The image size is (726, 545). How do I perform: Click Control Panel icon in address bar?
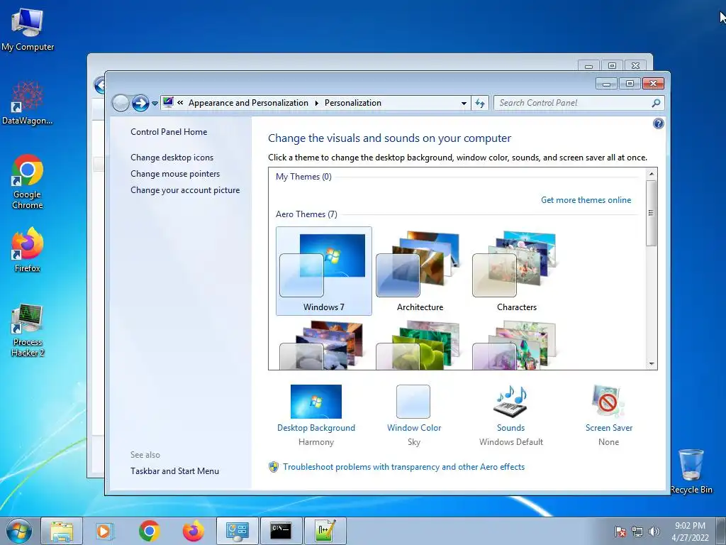168,102
